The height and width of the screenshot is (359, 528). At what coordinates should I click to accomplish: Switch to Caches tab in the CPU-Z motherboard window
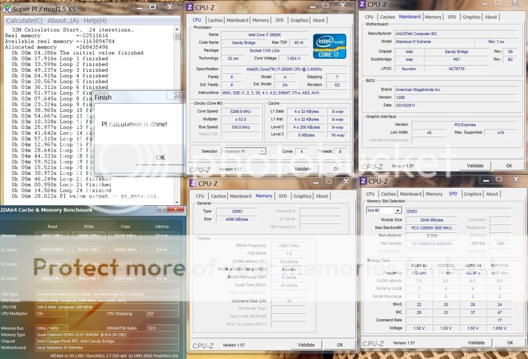pyautogui.click(x=387, y=17)
